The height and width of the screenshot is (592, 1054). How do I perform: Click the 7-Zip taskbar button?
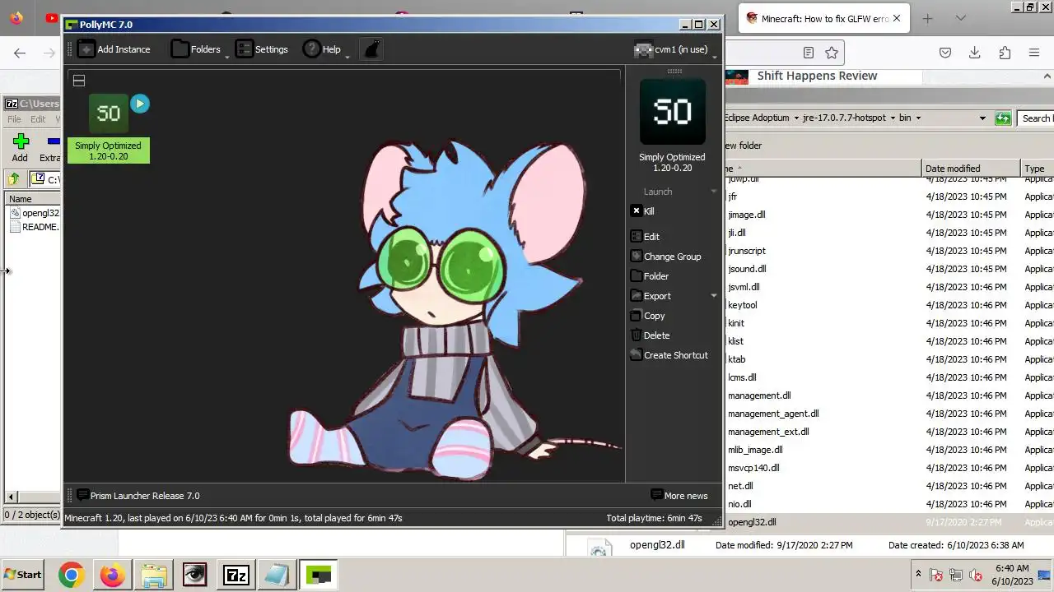tap(236, 575)
